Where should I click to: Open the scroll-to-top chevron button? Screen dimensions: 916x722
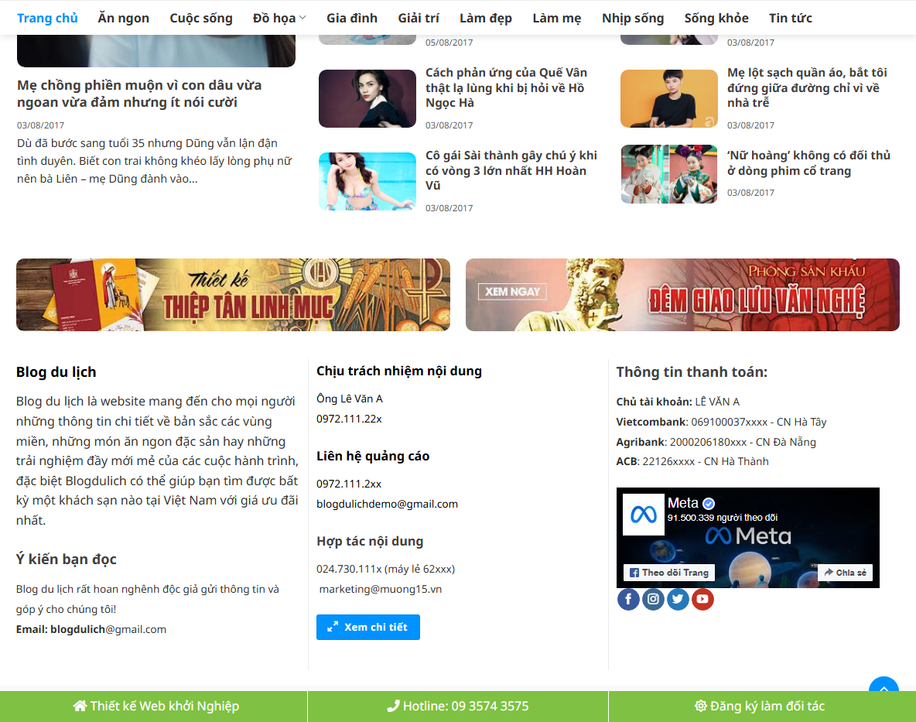[883, 689]
